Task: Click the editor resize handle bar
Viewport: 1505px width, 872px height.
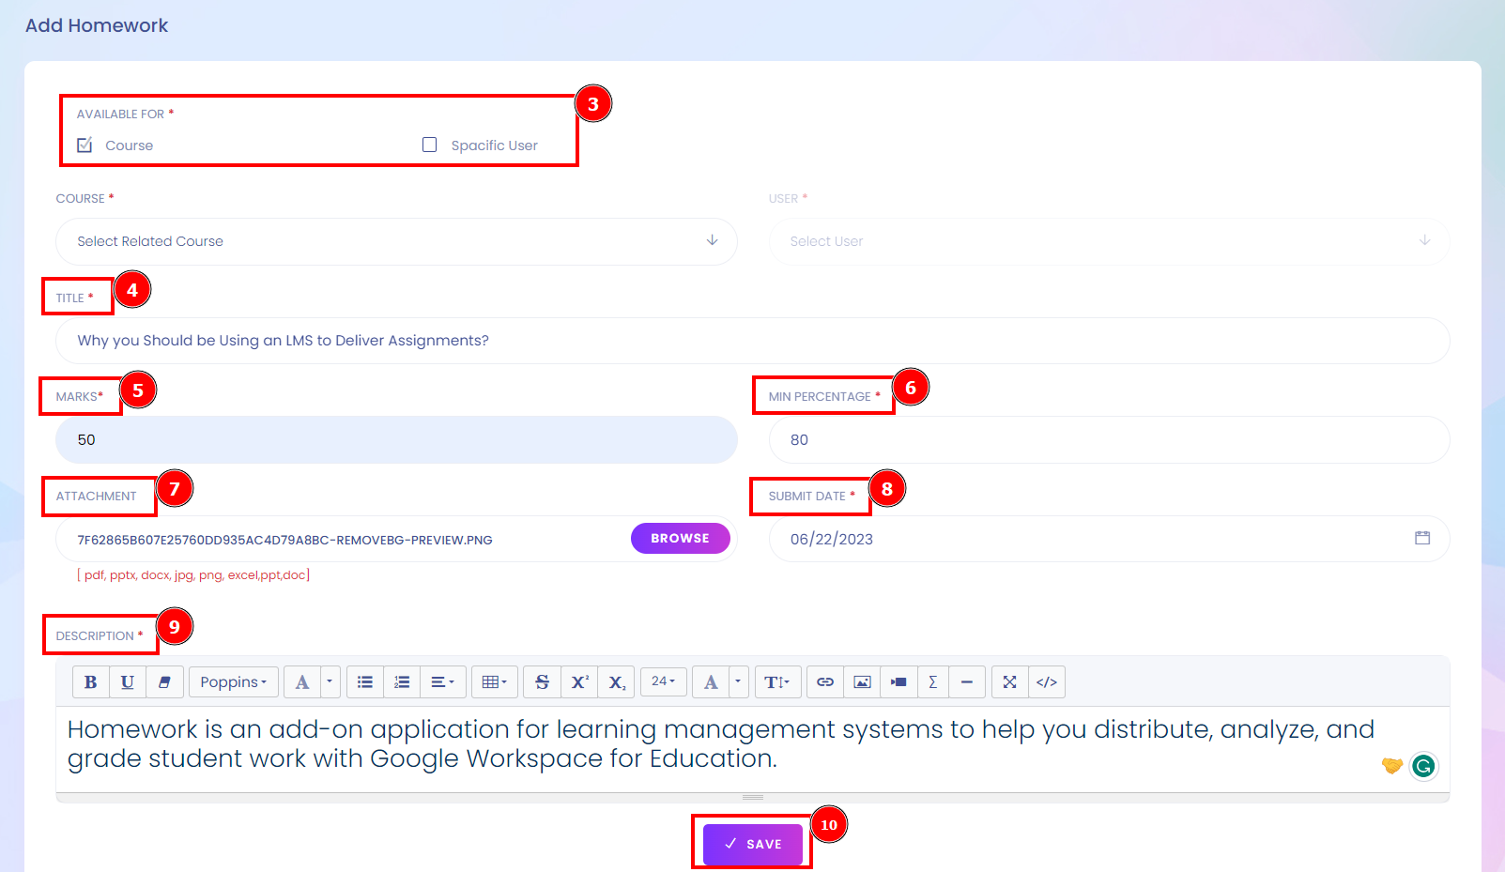Action: pos(752,798)
